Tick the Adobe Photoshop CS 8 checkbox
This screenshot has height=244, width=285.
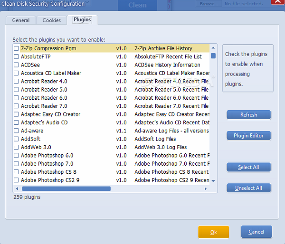click(x=16, y=172)
